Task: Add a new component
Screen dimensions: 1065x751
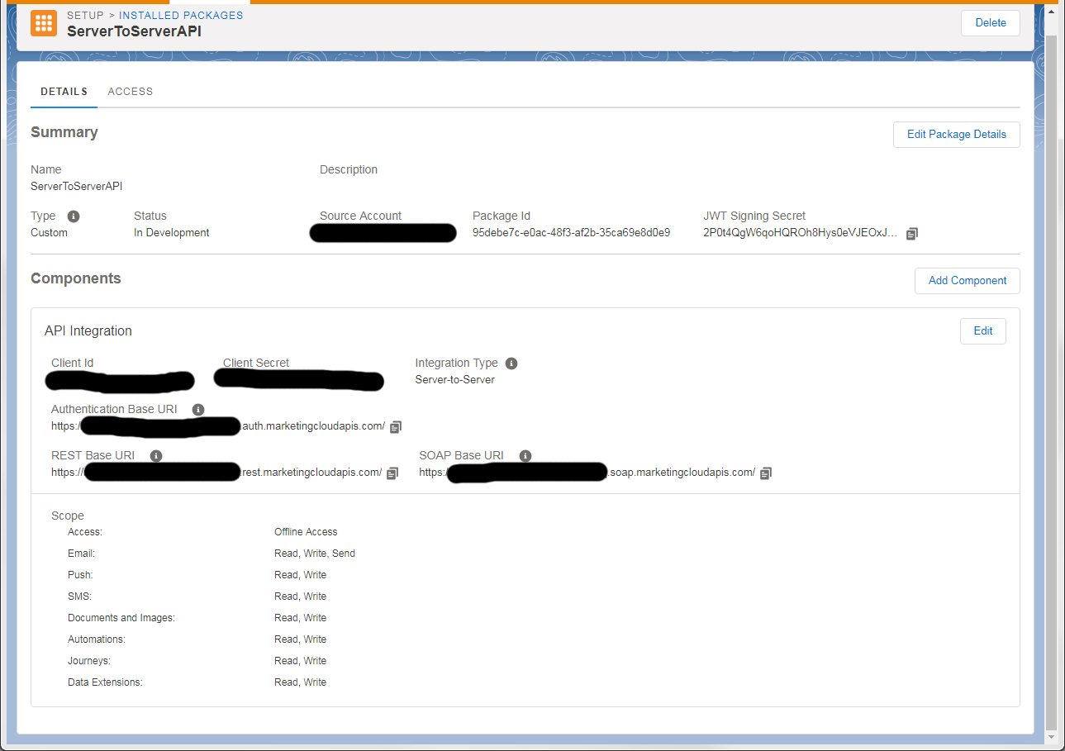Action: pyautogui.click(x=968, y=281)
